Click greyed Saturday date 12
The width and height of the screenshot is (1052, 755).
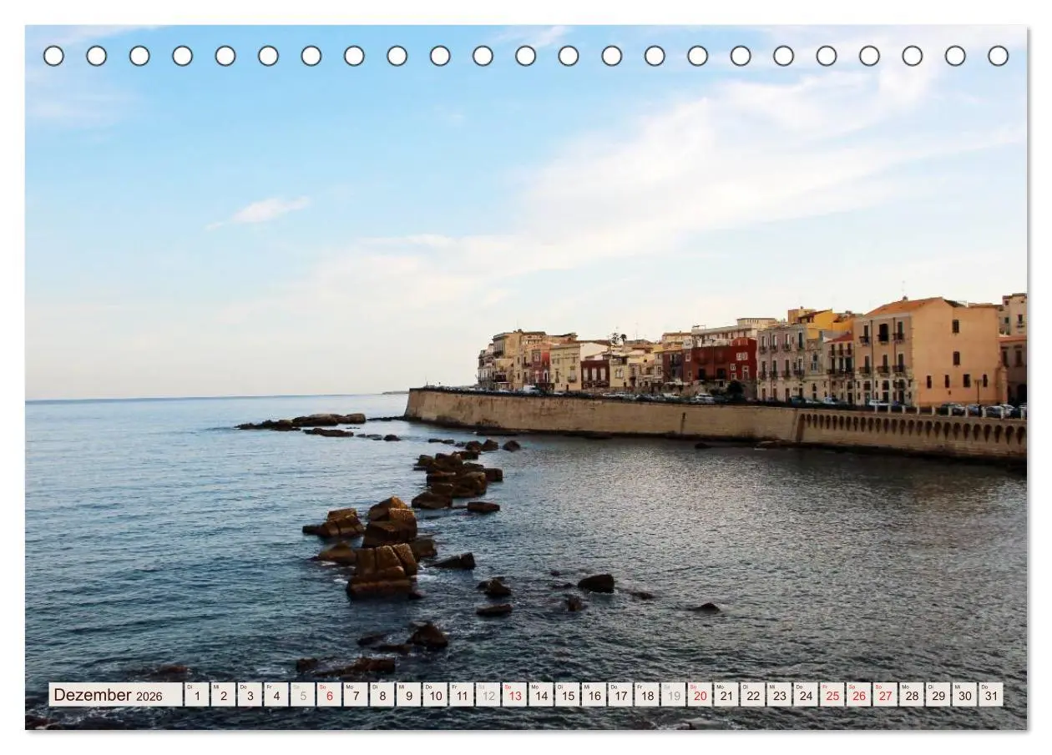(488, 695)
